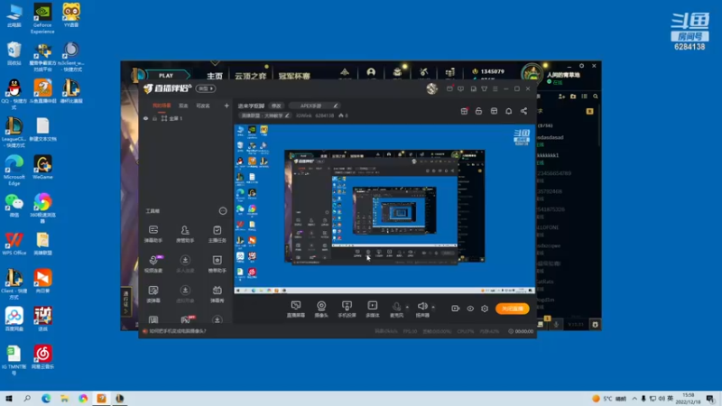Open the taskbar search icon
722x406 pixels.
coord(27,399)
